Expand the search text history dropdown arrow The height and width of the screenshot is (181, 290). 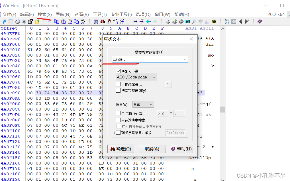coord(185,59)
